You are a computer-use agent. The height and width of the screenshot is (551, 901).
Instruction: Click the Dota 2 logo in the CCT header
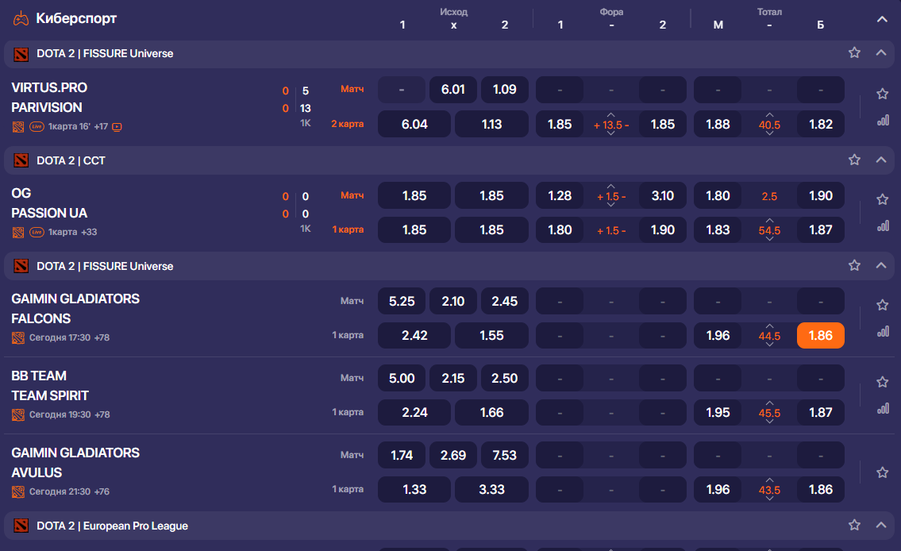tap(21, 160)
